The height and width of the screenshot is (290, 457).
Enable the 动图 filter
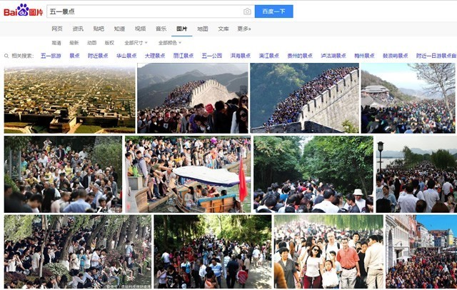91,43
